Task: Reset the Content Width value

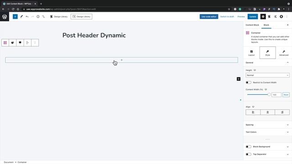Action: point(286,95)
